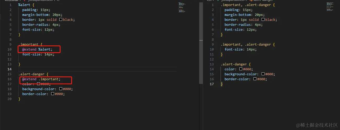Screen dimensions: 340x130
Task: Open the #000 swatch on SCSS border-color line
Action: (x=53, y=94)
